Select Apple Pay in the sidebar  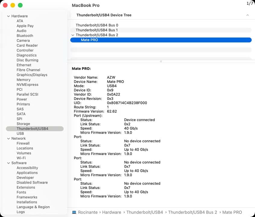pos(25,26)
